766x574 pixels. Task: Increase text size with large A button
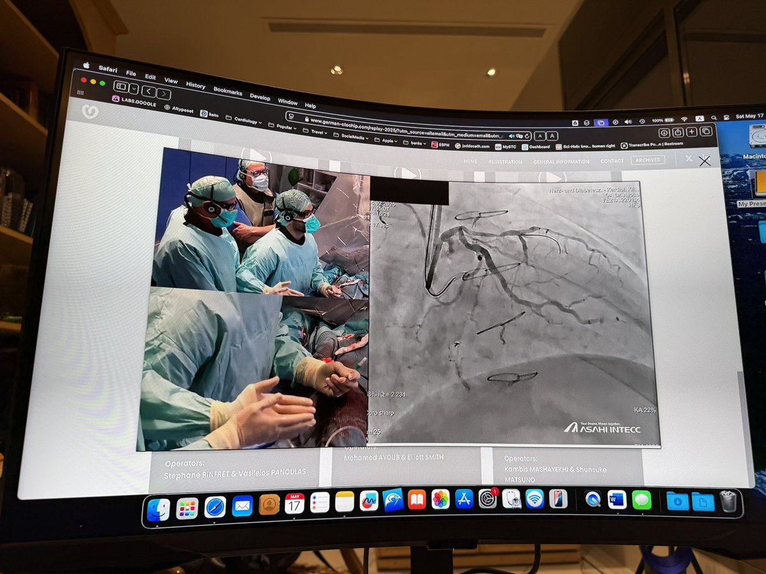552,135
